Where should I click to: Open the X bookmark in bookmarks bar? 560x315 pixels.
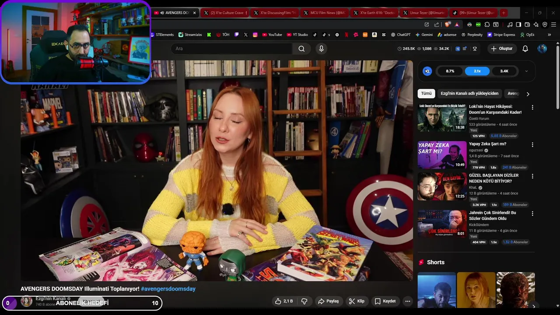pos(246,35)
